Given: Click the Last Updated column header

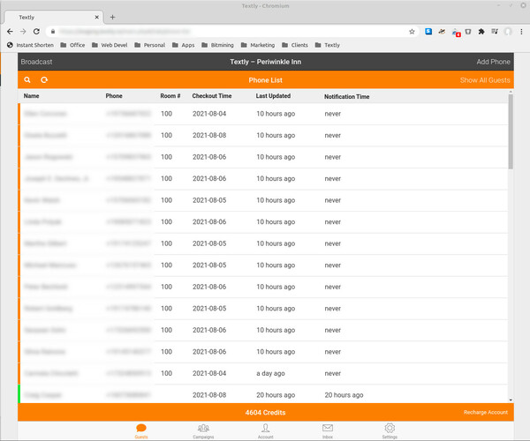Looking at the screenshot, I should pos(273,96).
